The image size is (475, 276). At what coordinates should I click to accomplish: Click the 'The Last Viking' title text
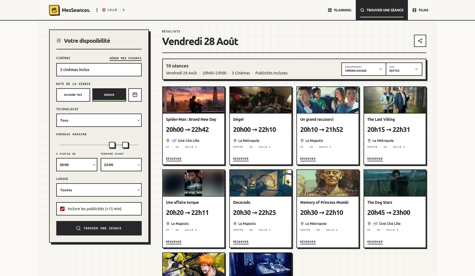click(x=381, y=119)
